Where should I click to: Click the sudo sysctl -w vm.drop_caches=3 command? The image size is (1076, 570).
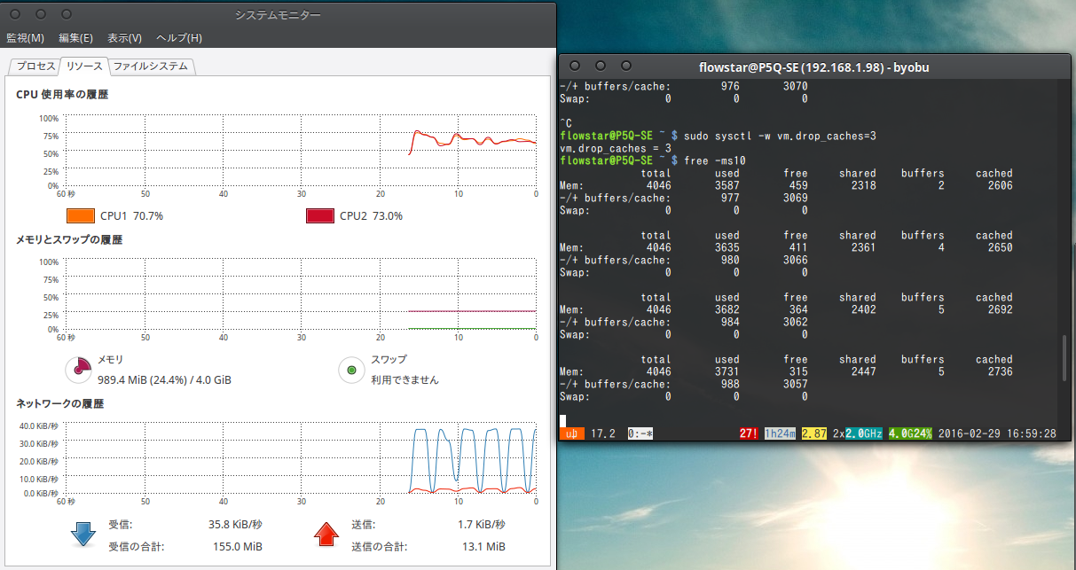coord(781,136)
